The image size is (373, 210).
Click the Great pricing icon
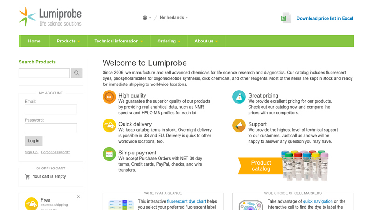(239, 97)
